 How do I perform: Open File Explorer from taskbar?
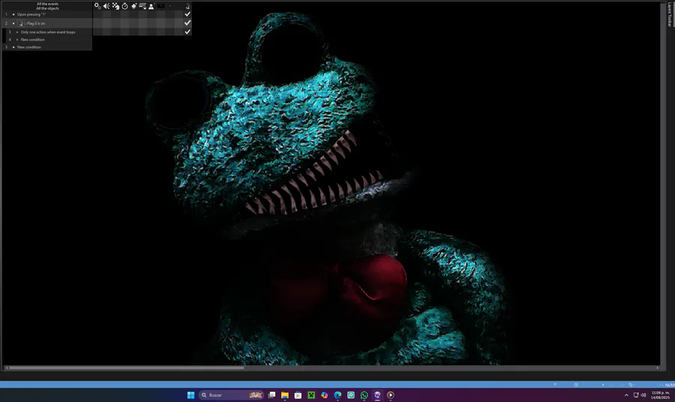tap(285, 395)
